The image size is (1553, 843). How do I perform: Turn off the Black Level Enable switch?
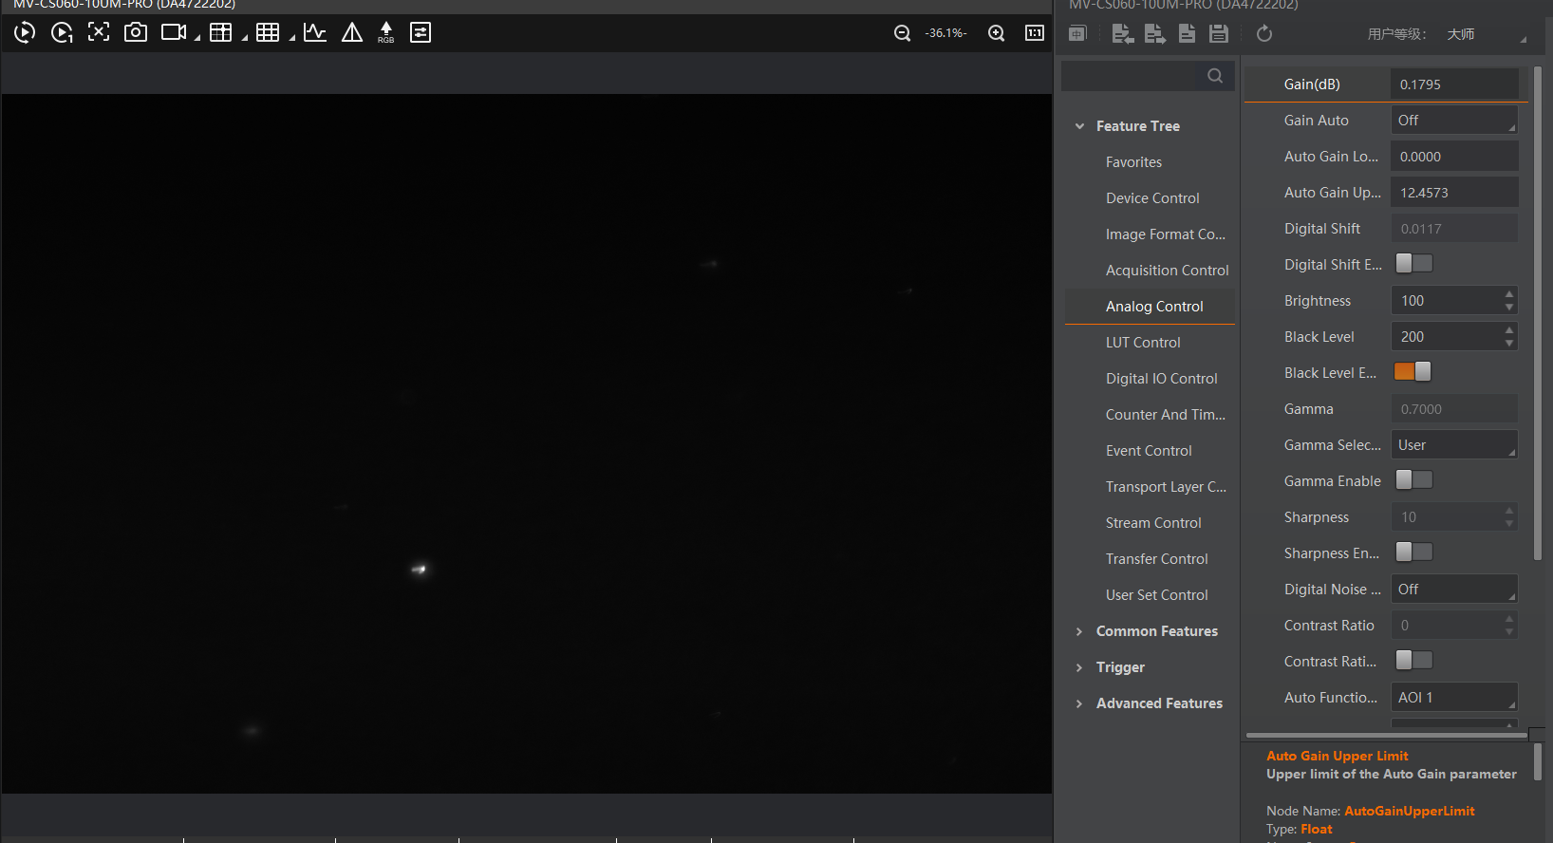click(1413, 372)
